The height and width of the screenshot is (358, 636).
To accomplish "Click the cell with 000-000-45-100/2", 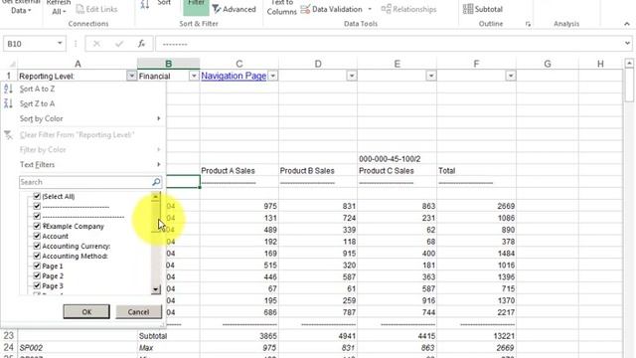I will pos(397,159).
